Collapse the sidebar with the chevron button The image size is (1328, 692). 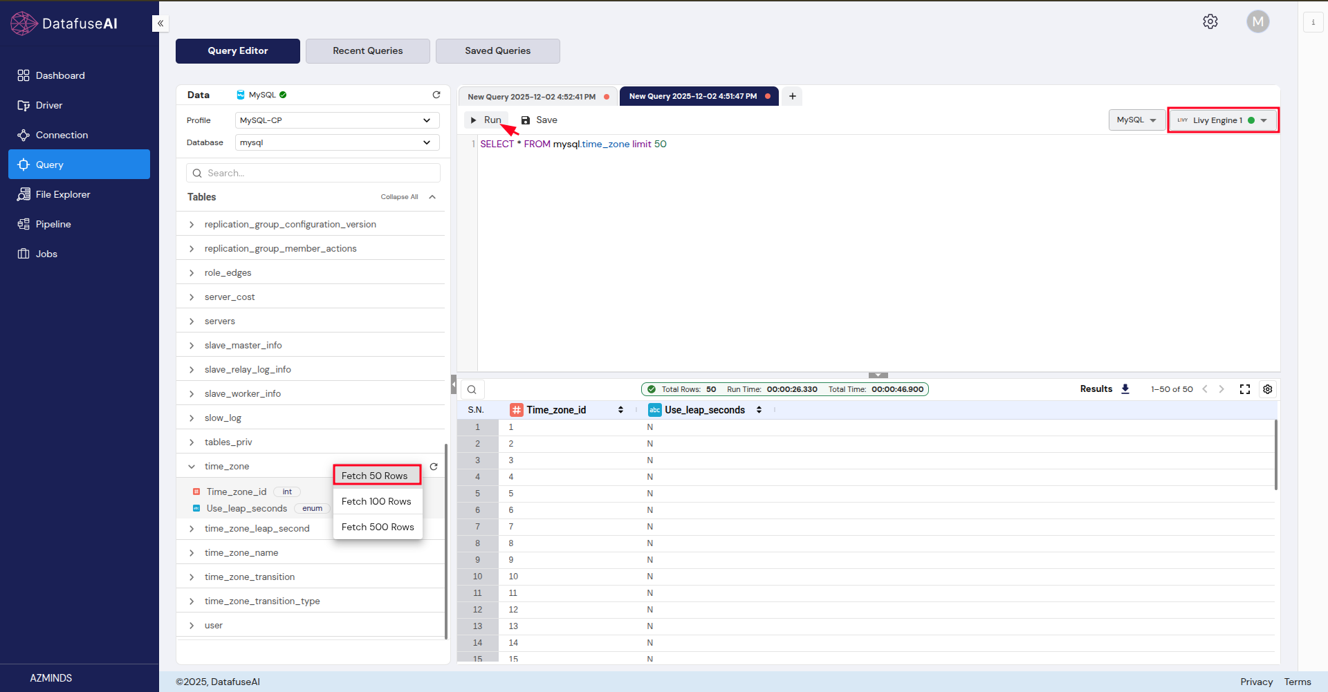pos(160,23)
